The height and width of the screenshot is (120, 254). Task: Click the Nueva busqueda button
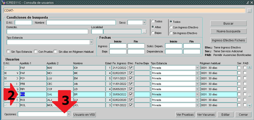tap(228, 31)
